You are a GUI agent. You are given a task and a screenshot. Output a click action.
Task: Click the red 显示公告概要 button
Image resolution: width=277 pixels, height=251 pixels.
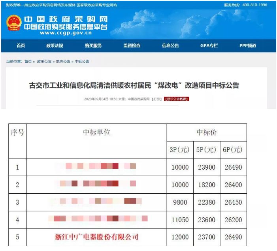point(177,99)
